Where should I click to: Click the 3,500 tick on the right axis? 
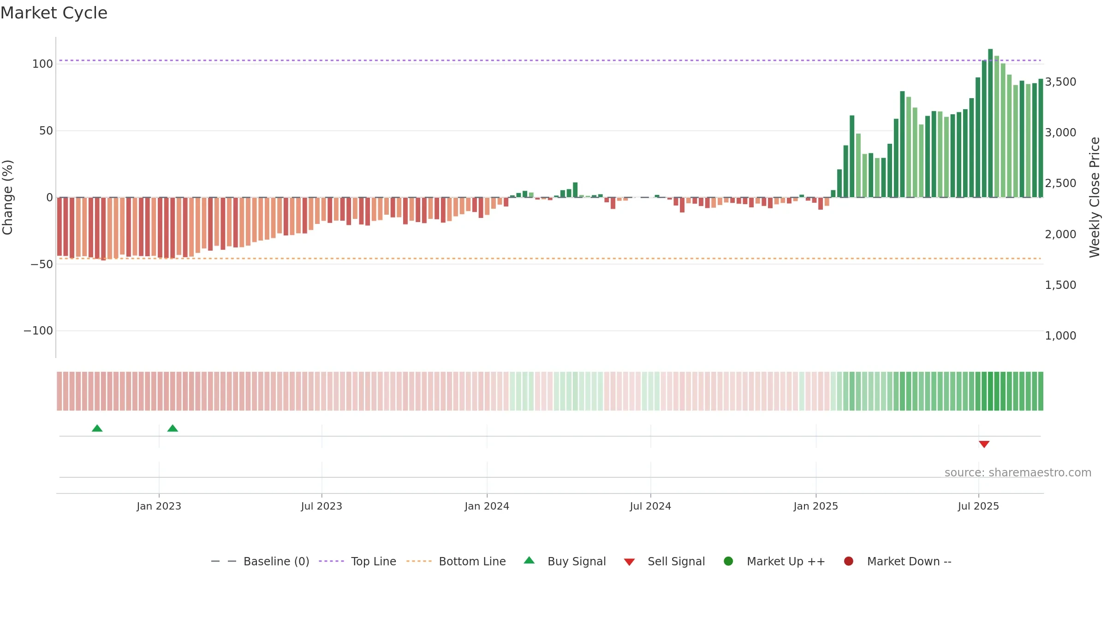coord(1060,82)
